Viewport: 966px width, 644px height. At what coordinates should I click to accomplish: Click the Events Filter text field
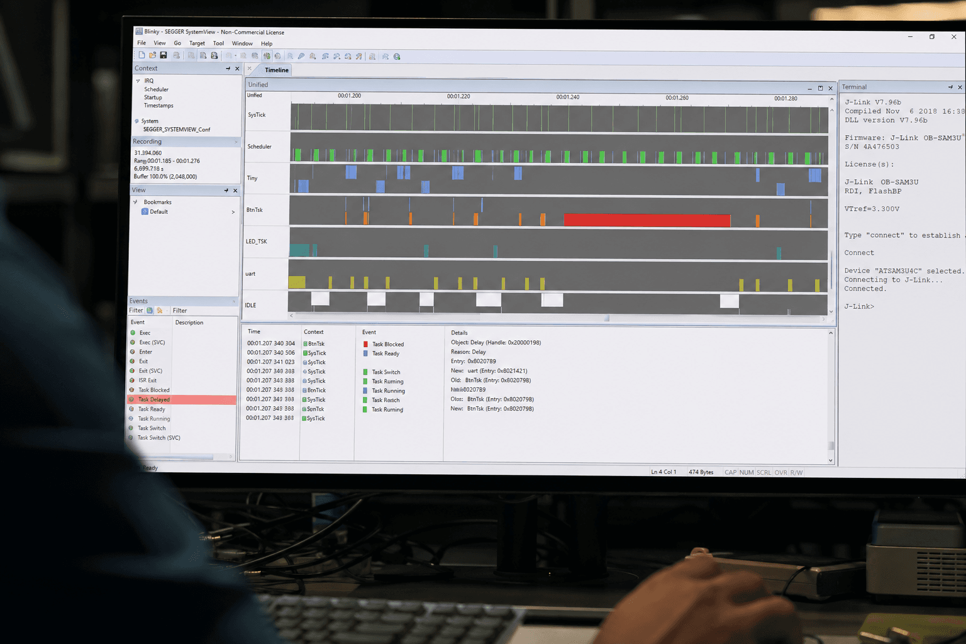point(203,311)
